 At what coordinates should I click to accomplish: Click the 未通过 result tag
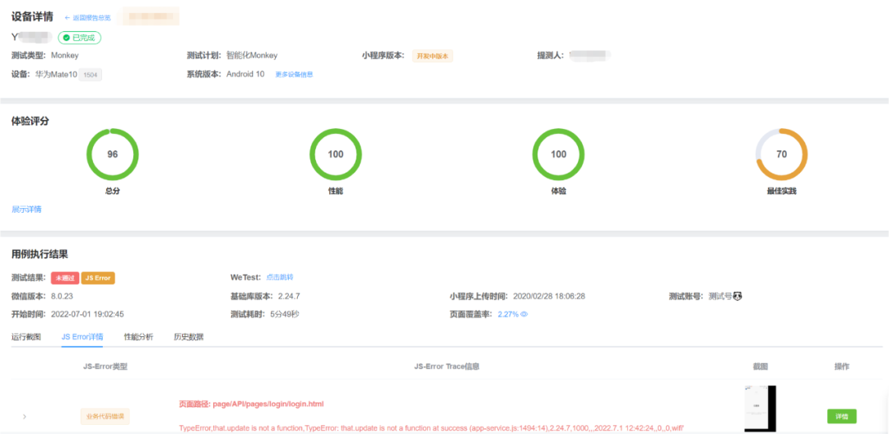point(65,278)
